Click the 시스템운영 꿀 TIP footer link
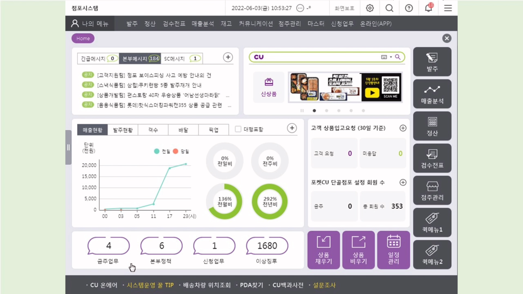This screenshot has height=294, width=523. pos(150,285)
